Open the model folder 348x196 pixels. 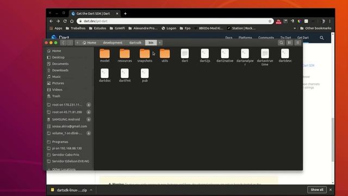pyautogui.click(x=104, y=56)
